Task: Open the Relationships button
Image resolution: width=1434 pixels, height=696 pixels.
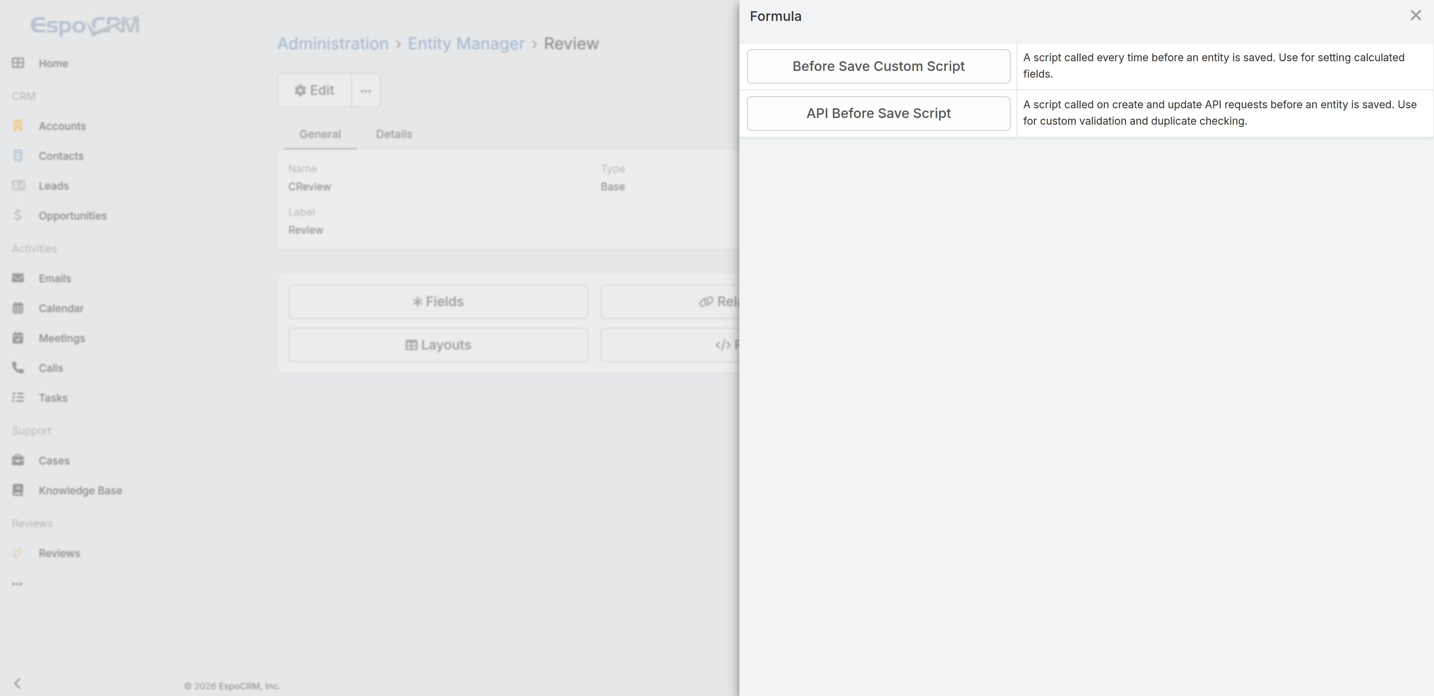Action: (x=670, y=302)
